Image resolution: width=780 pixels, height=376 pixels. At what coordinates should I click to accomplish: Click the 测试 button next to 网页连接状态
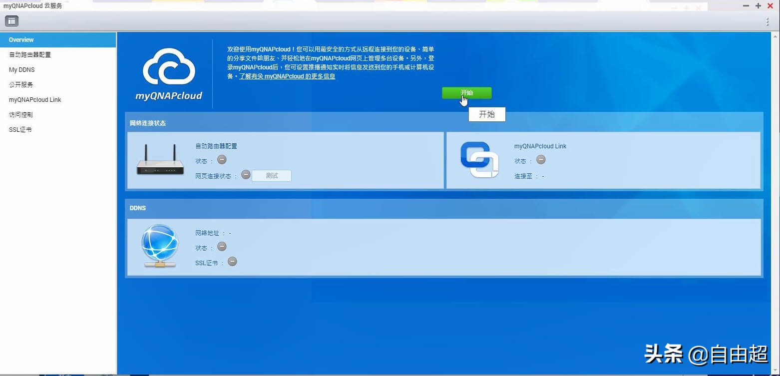click(271, 175)
